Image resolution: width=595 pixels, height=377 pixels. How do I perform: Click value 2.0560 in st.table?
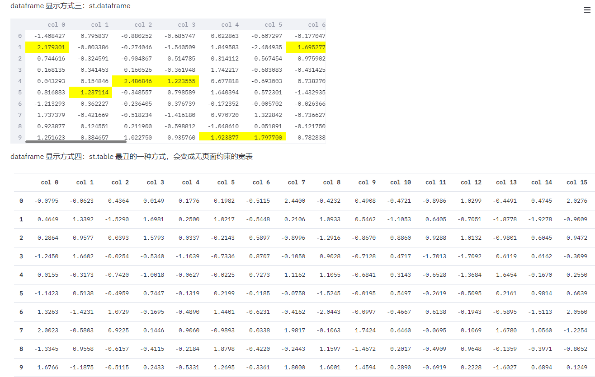pos(576,312)
